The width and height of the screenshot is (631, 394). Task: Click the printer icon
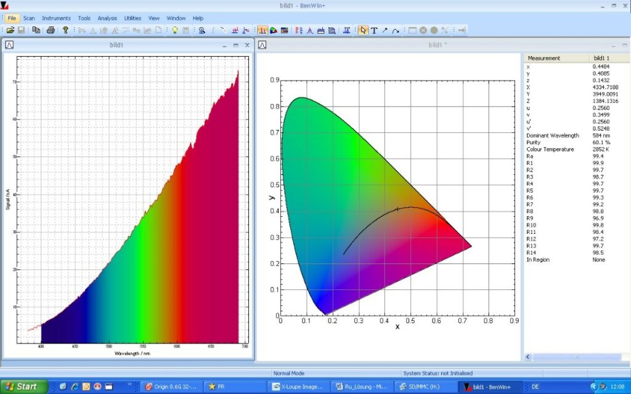pyautogui.click(x=51, y=30)
